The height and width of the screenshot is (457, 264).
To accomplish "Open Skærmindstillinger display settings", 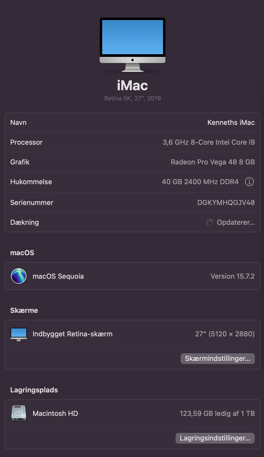I will (x=218, y=359).
